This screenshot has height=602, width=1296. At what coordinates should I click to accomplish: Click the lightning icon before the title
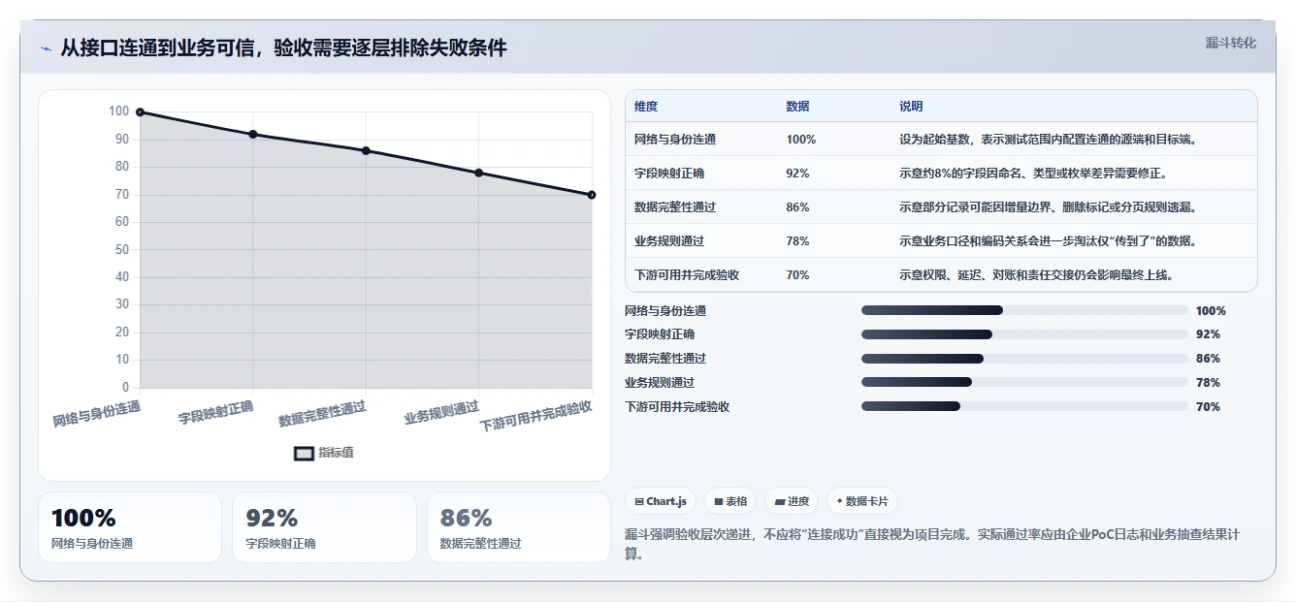click(46, 48)
